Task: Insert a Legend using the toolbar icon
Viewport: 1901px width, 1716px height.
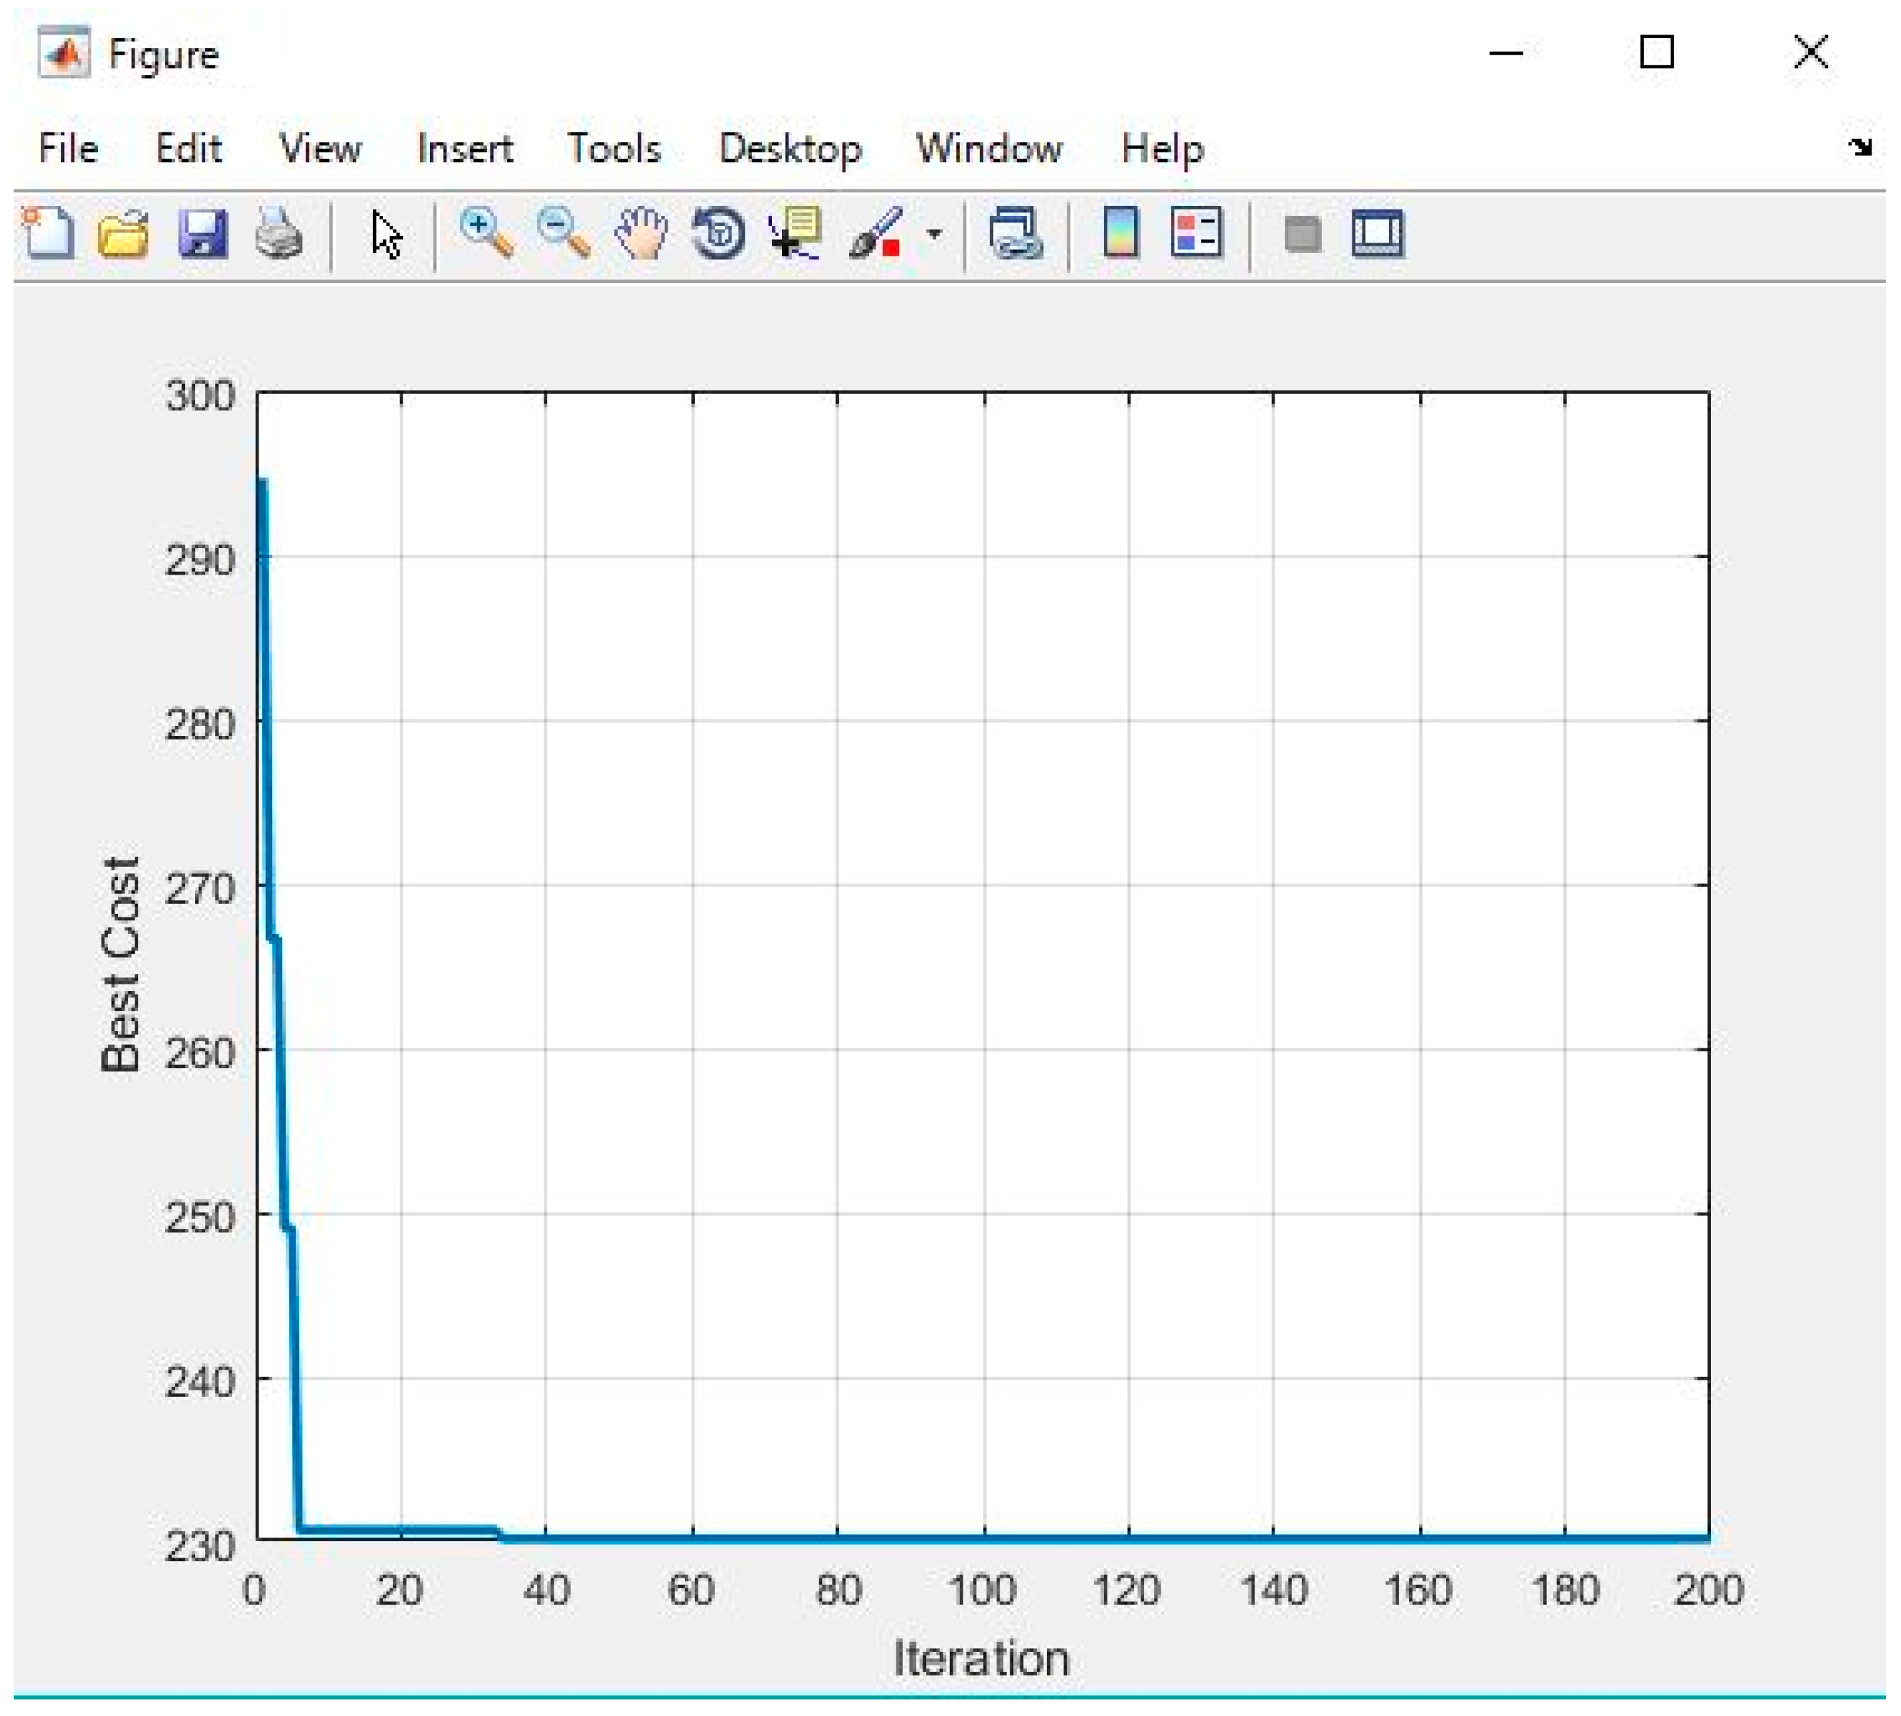Action: tap(1197, 233)
